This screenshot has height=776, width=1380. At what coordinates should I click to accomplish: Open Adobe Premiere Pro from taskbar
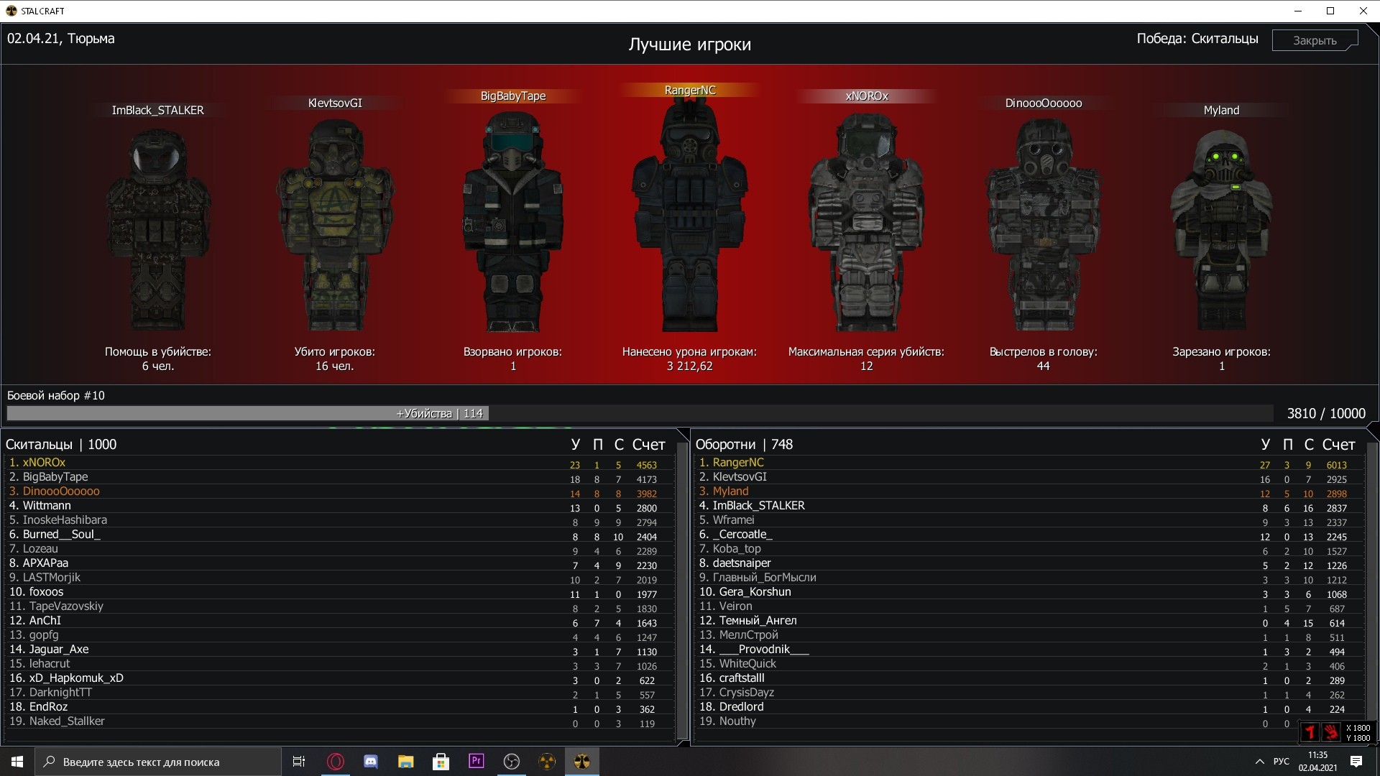476,762
